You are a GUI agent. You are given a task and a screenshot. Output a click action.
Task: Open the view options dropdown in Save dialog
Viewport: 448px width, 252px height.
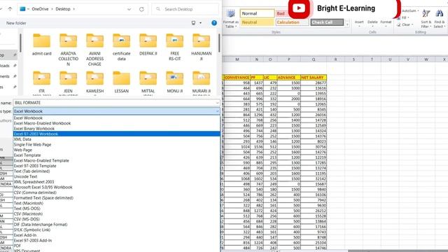click(x=200, y=23)
